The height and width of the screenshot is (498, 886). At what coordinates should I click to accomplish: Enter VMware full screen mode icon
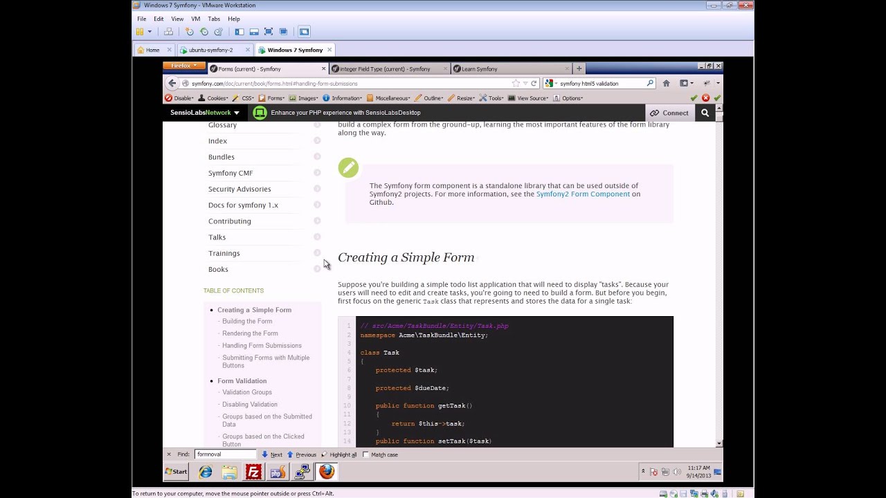click(x=269, y=32)
